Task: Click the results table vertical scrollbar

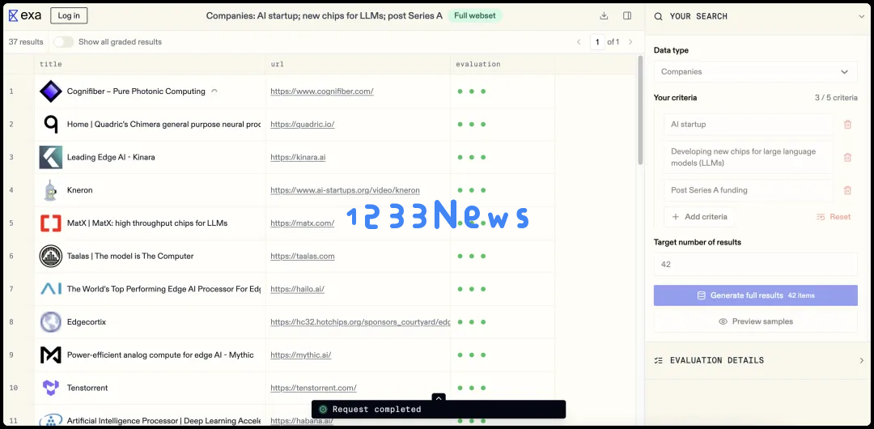Action: pos(640,110)
